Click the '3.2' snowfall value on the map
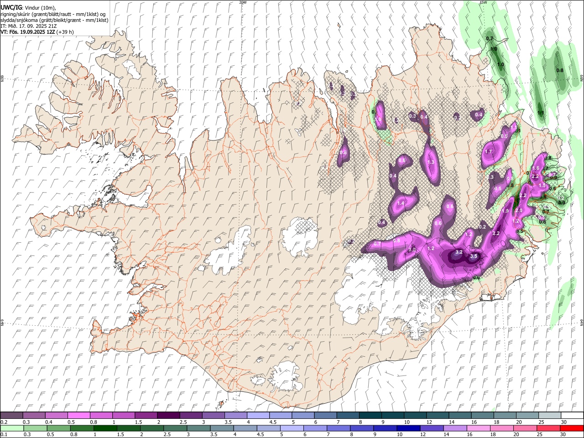This screenshot has width=584, height=438. tap(459, 252)
